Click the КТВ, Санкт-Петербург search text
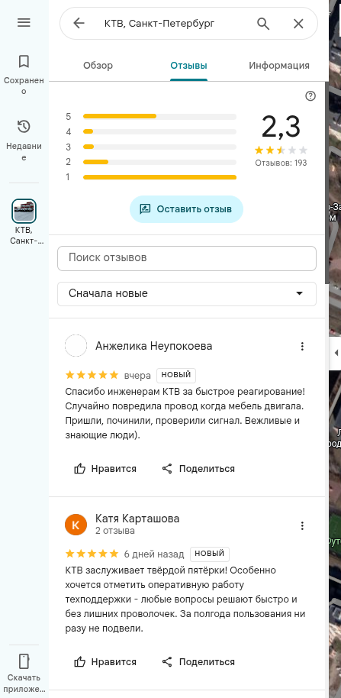Image resolution: width=341 pixels, height=698 pixels. [159, 24]
